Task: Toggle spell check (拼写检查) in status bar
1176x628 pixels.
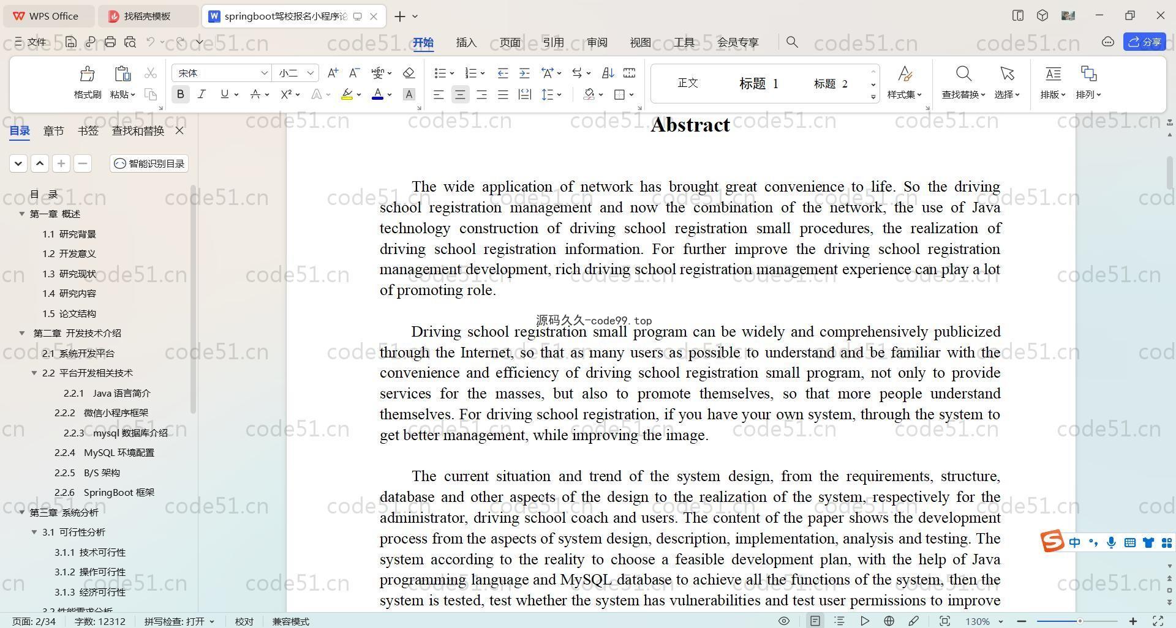Action: tap(179, 621)
